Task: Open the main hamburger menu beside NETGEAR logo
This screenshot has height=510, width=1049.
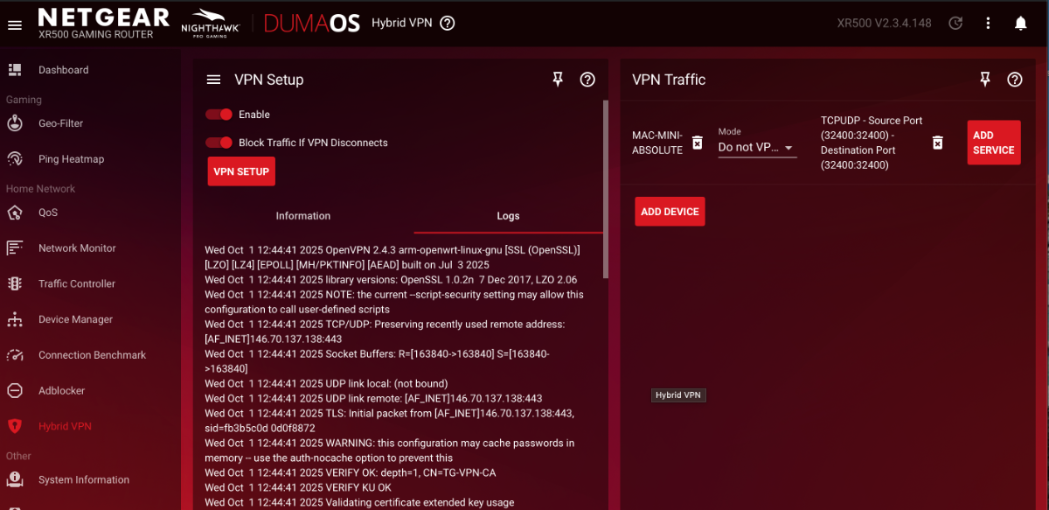Action: (x=15, y=24)
